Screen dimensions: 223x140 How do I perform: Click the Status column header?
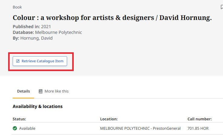[19, 119]
